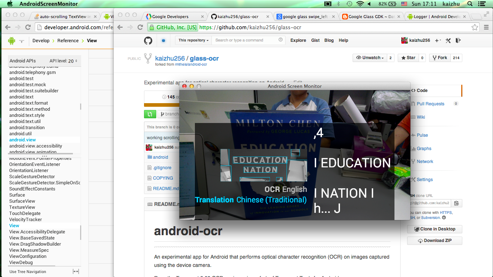The height and width of the screenshot is (277, 493).
Task: Click the Download ZIP button
Action: [x=435, y=241]
